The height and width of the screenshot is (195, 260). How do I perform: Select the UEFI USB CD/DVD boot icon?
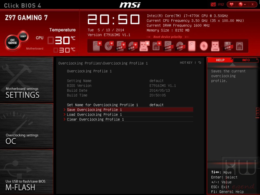tap(133, 46)
